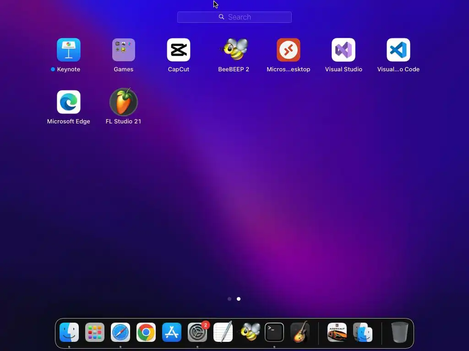This screenshot has width=469, height=351.
Task: Launch FL Studio 21
Action: pyautogui.click(x=124, y=102)
